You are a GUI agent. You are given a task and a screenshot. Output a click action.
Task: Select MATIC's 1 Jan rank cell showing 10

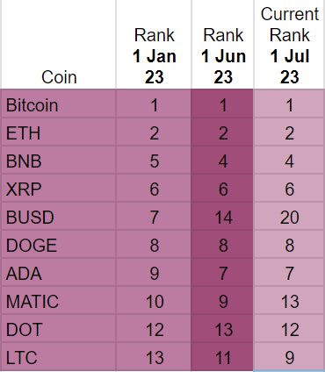click(154, 300)
